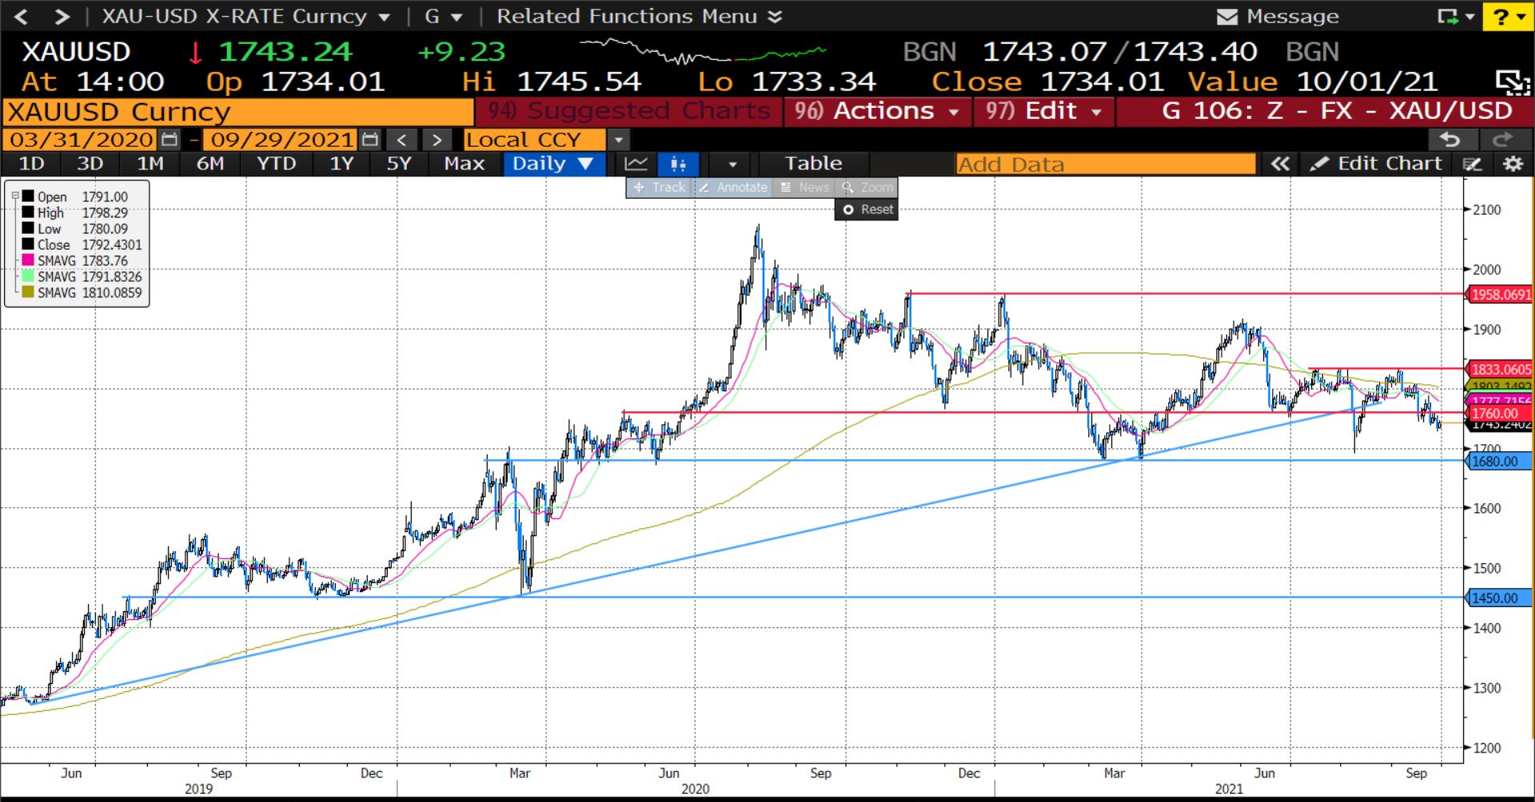Select the 1M range tab

coord(150,164)
